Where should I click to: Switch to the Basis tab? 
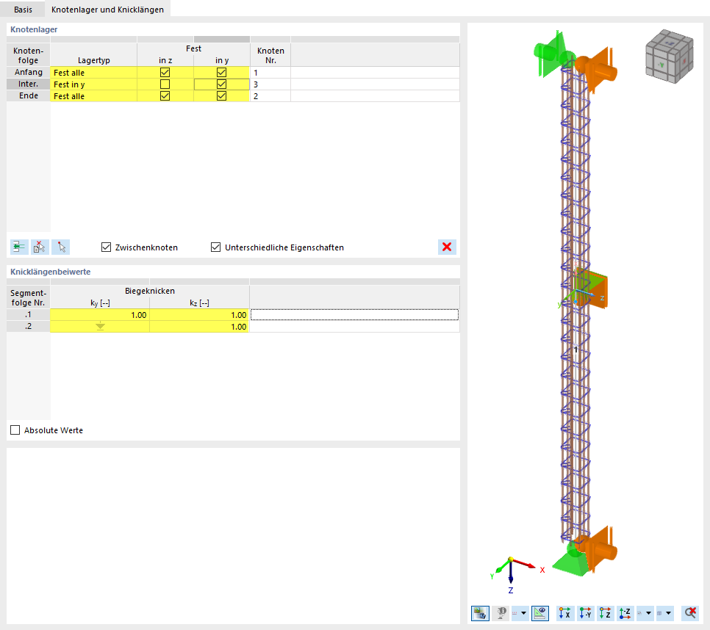click(23, 9)
